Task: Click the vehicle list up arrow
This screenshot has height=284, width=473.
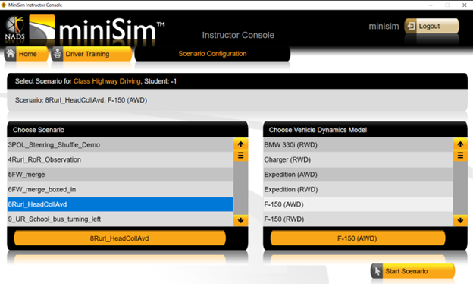Action: (x=460, y=144)
